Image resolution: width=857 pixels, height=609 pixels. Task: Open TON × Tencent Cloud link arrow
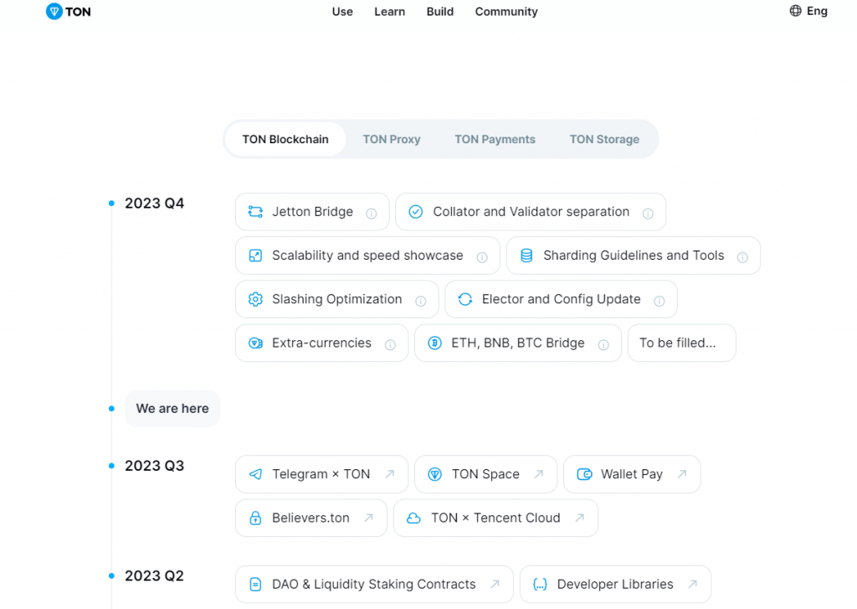[x=580, y=518]
